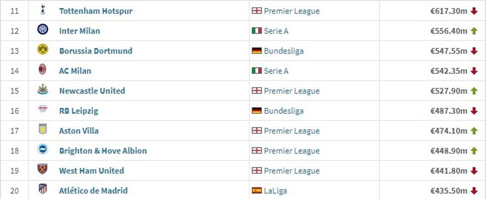Open the Brighton & Hove Albion link

(x=103, y=151)
